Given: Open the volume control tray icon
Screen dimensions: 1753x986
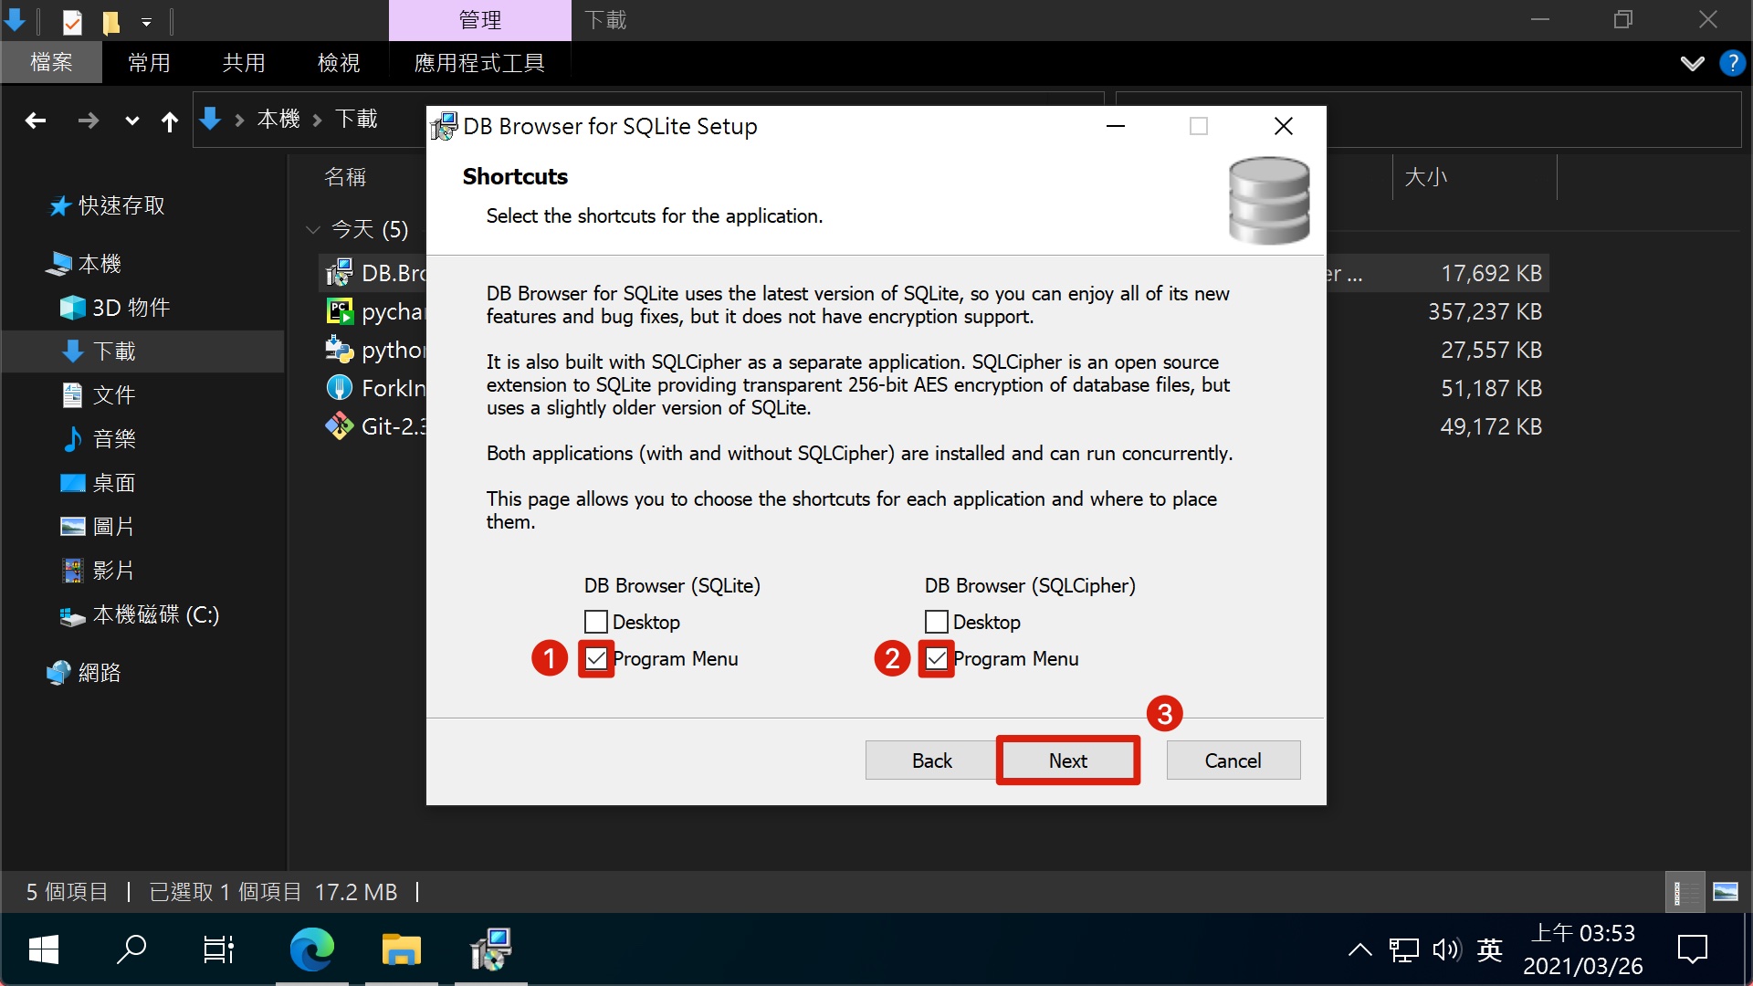Looking at the screenshot, I should coord(1446,949).
